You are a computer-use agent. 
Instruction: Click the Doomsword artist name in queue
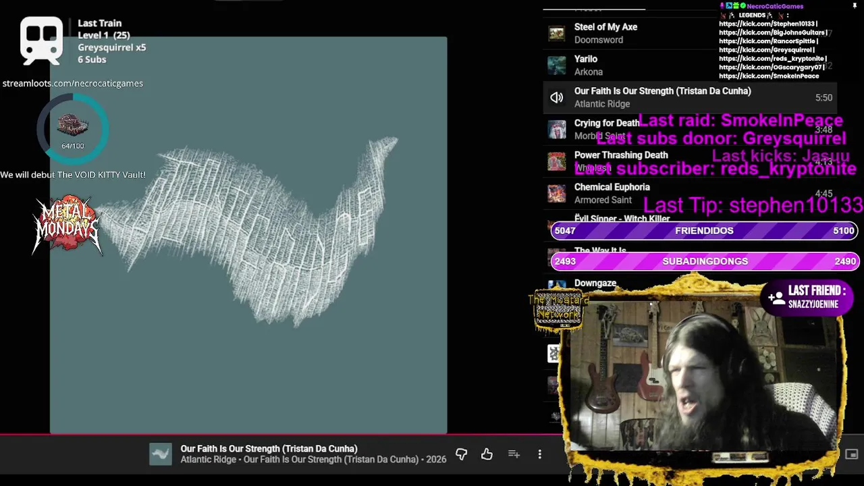tap(598, 40)
